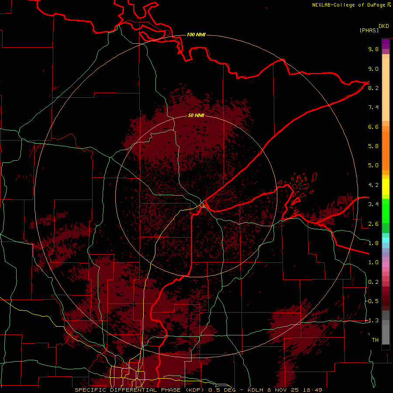The image size is (393, 393).
Task: Click the 1.8 value on the color scale
Action: pos(373,243)
